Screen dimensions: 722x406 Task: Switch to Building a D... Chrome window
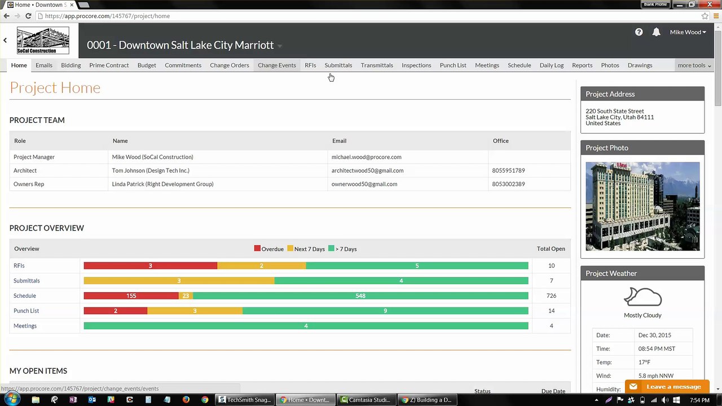tap(426, 400)
